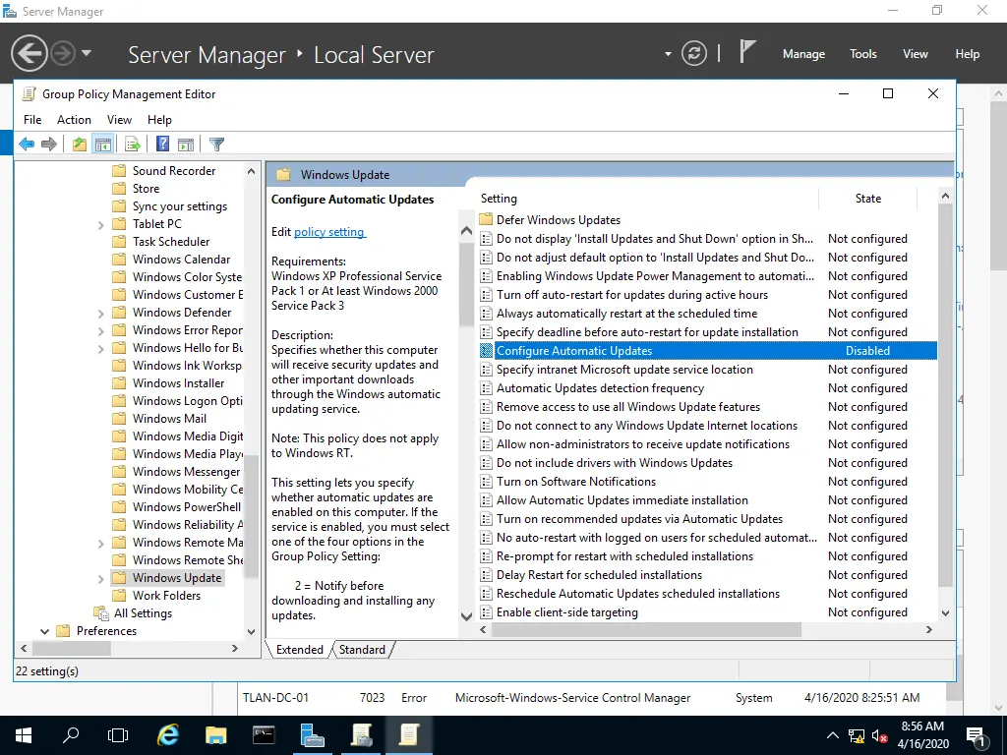Expand the Windows Update tree node arrow
The width and height of the screenshot is (1007, 755).
pos(101,578)
